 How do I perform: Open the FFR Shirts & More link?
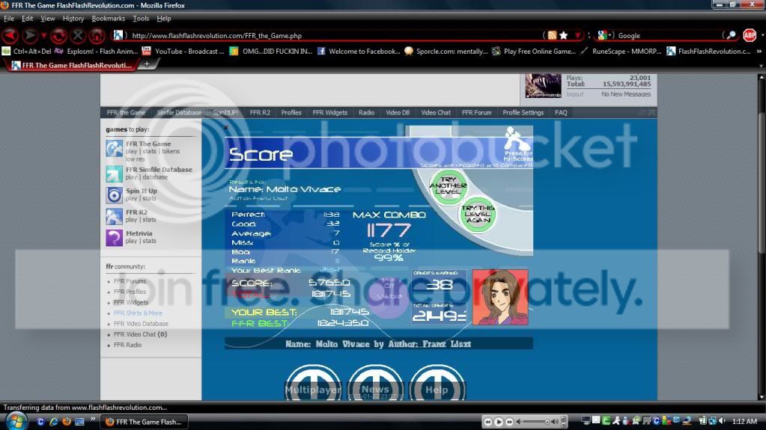coord(138,313)
